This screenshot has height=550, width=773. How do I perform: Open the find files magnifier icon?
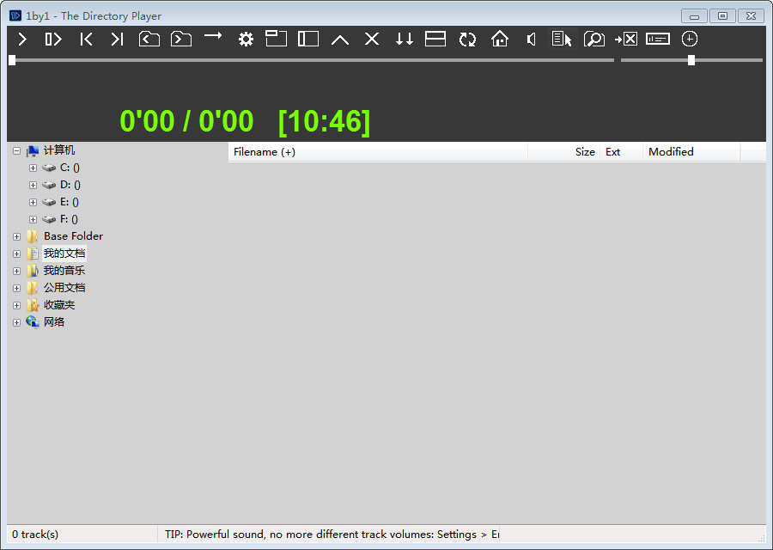(594, 39)
